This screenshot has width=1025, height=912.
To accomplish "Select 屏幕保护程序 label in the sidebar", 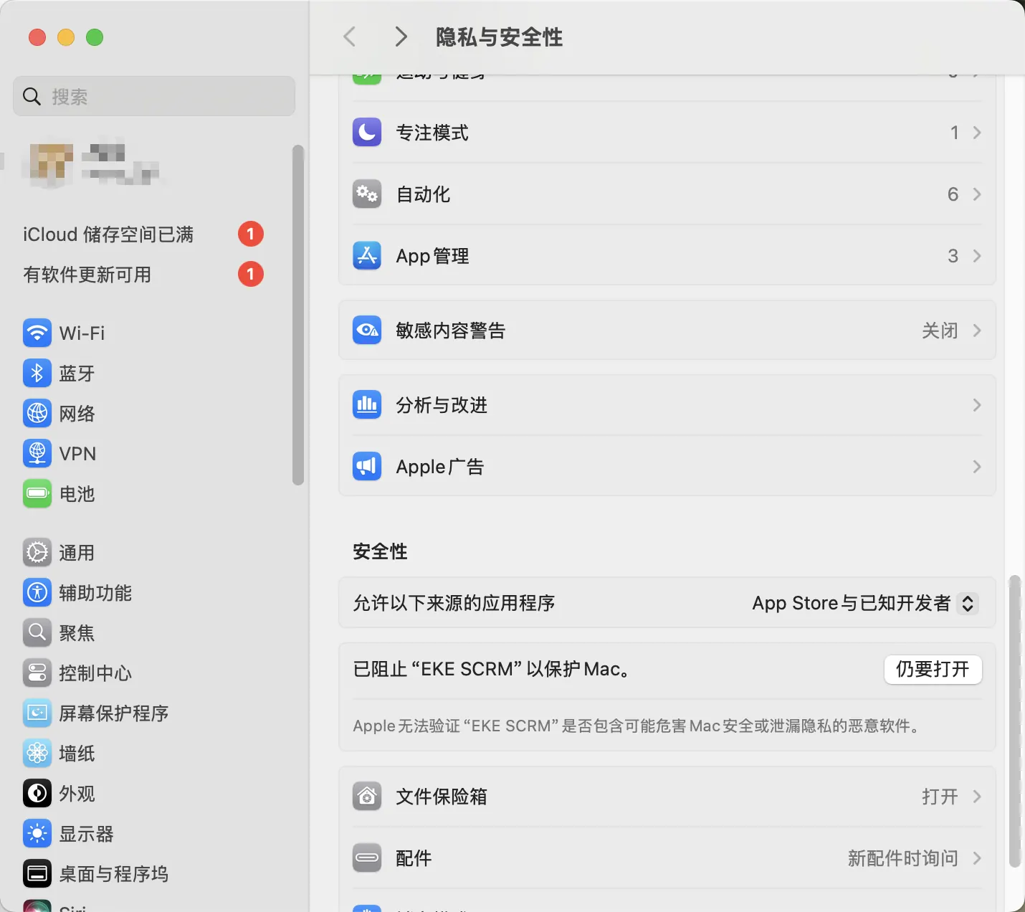I will point(114,713).
